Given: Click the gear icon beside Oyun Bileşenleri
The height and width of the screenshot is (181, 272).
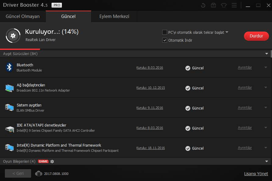Looking at the screenshot, I should (x=52, y=161).
